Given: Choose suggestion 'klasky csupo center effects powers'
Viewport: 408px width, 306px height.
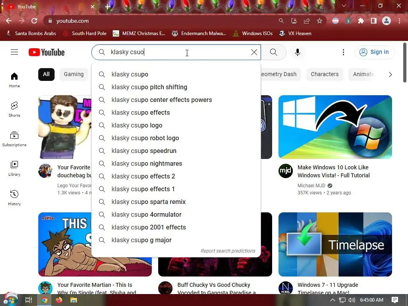Looking at the screenshot, I should (176, 100).
